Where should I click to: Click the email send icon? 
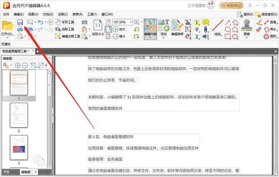tap(30, 22)
